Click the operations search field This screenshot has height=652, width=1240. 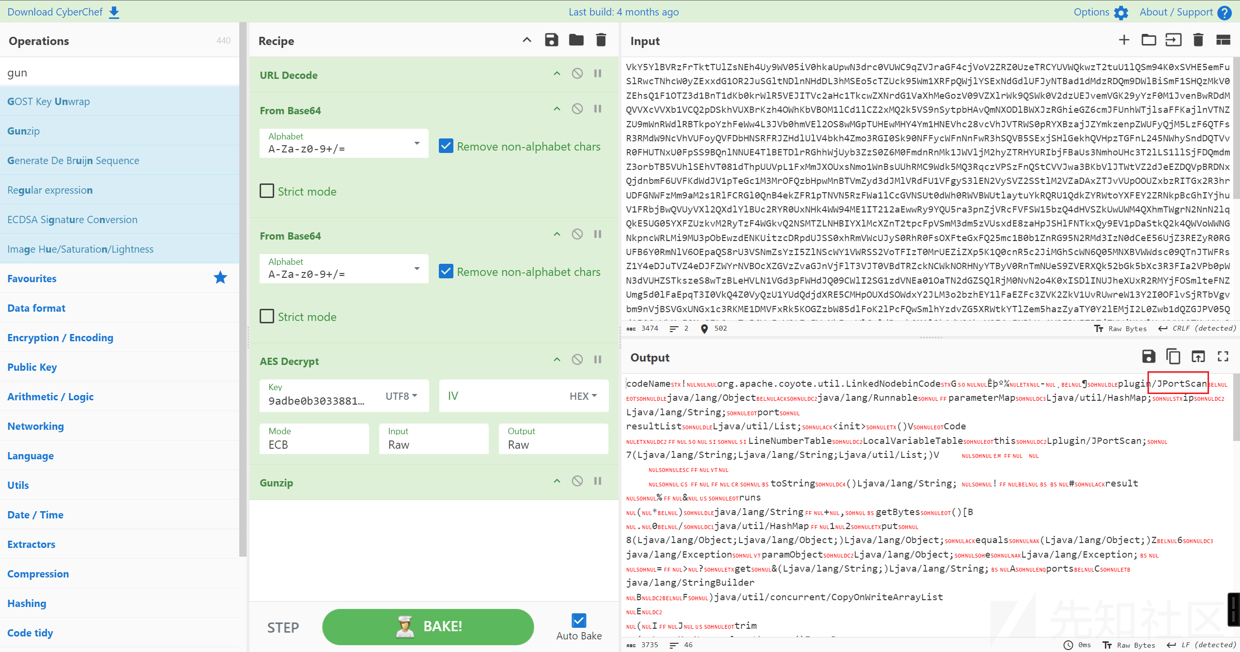click(x=120, y=72)
